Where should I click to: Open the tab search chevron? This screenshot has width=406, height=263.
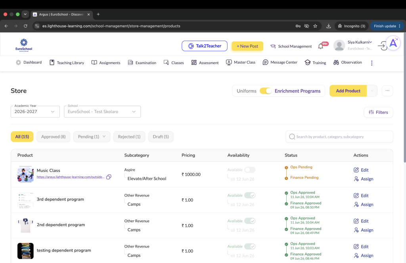[25, 14]
